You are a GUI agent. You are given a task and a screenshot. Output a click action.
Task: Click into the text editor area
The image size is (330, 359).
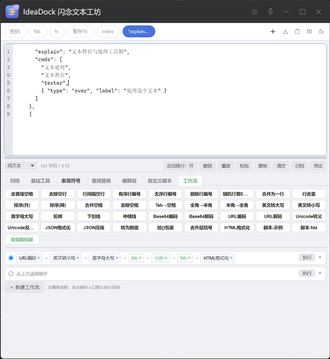[169, 99]
